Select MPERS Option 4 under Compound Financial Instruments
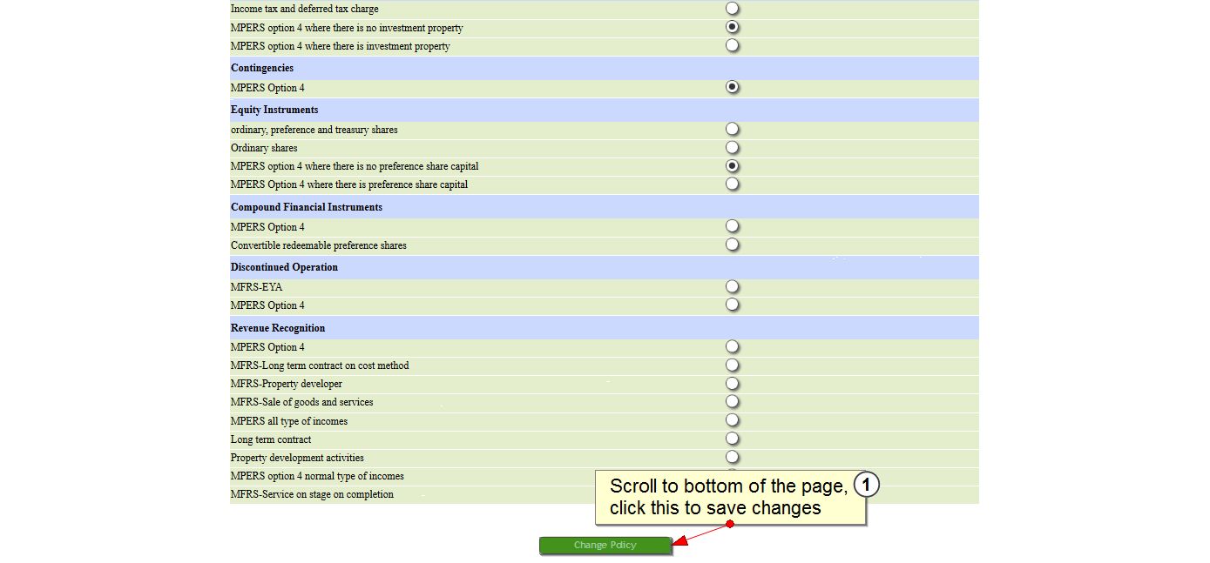This screenshot has width=1210, height=563. pos(733,226)
